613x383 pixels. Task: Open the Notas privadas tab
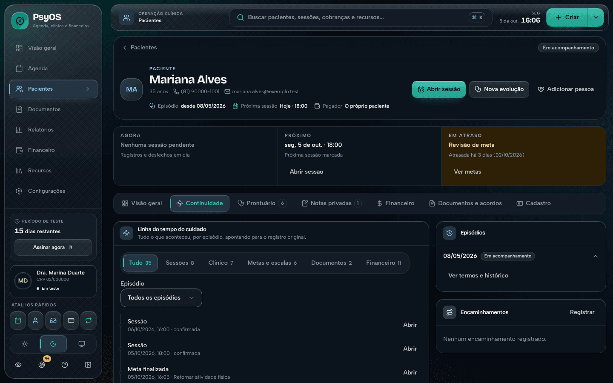tap(331, 203)
